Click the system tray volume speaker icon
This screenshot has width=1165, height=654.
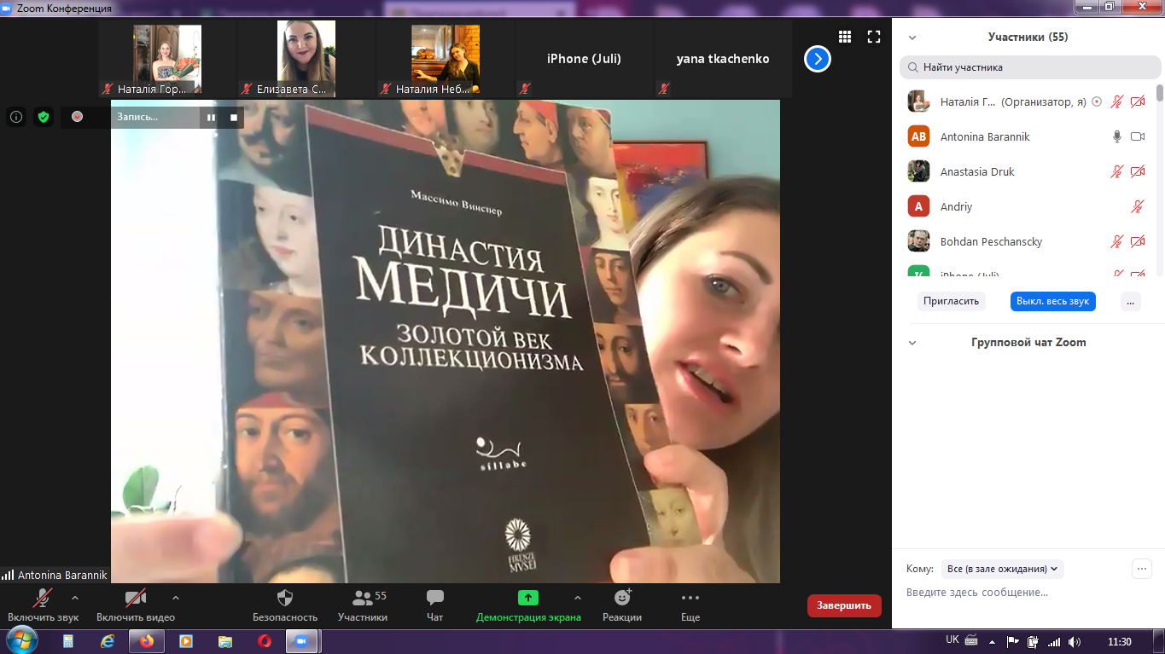(1074, 641)
